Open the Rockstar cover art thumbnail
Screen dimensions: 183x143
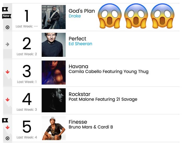coord(54,100)
